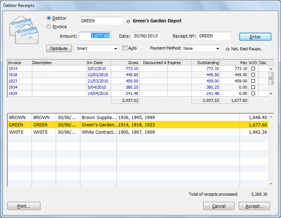This screenshot has width=281, height=218.
Task: Click the Outstanding column header
Action: pos(206,63)
